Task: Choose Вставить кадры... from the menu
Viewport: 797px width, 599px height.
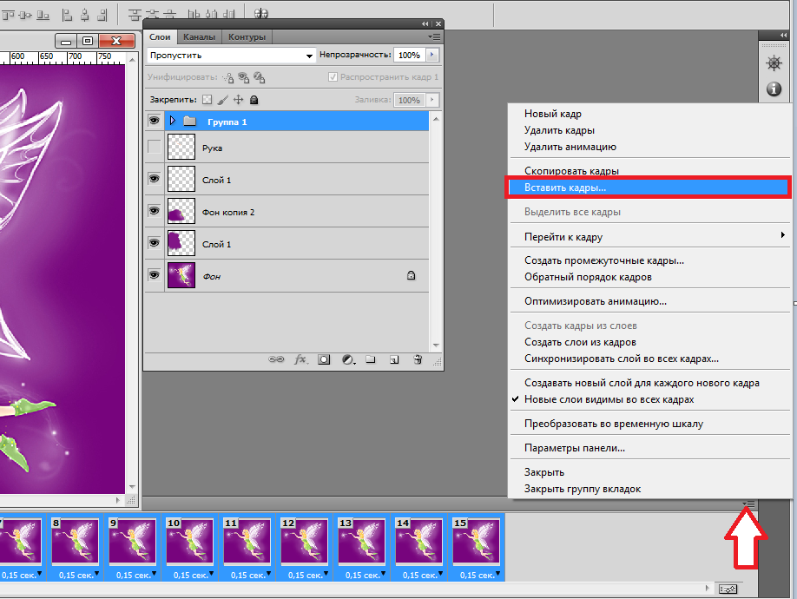Action: [649, 188]
